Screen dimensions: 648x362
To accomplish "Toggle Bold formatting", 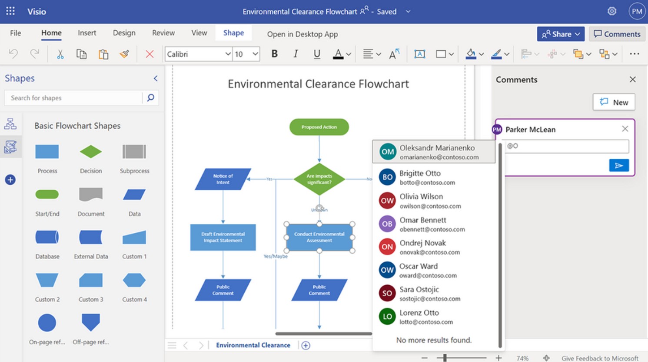I will click(x=274, y=54).
